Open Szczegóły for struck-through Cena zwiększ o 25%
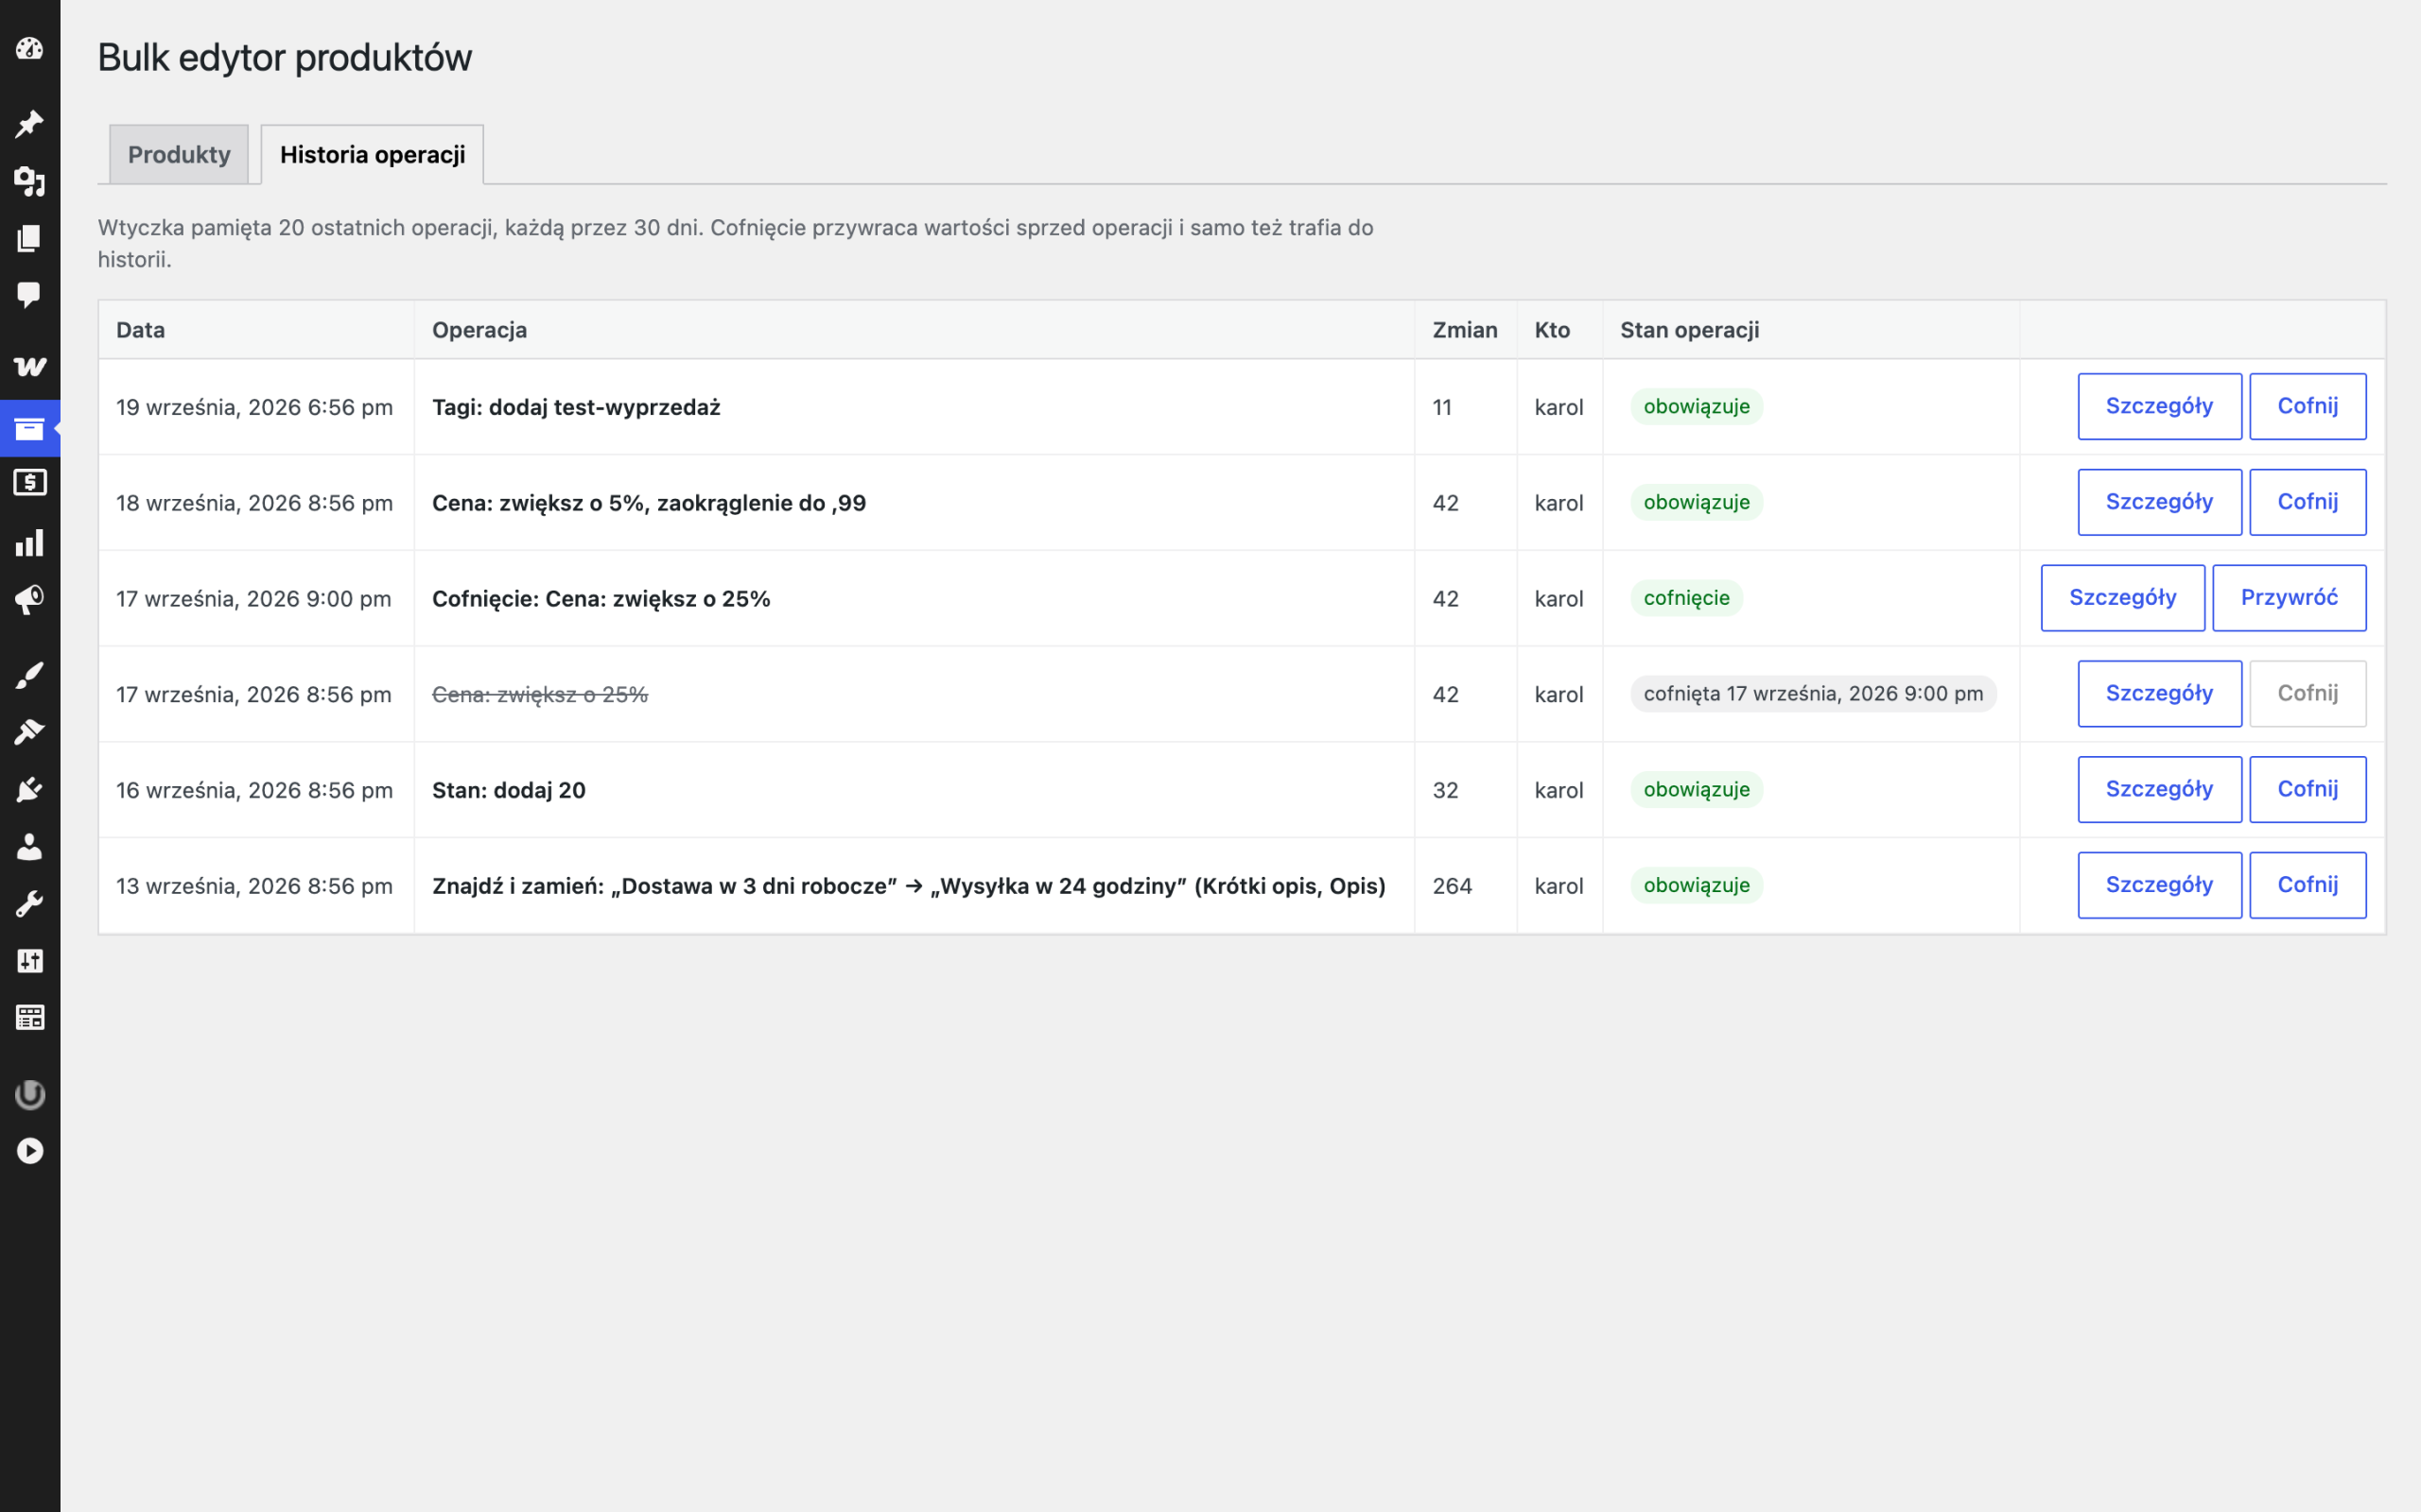The width and height of the screenshot is (2421, 1512). (x=2160, y=694)
